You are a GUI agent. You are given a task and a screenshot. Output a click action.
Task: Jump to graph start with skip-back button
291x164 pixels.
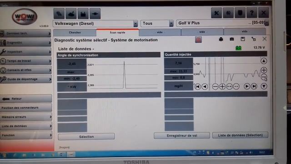(x=197, y=87)
